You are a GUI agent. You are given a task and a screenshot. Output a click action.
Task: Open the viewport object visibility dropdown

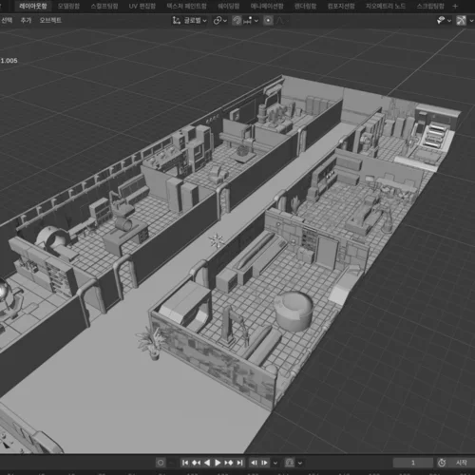pos(445,21)
